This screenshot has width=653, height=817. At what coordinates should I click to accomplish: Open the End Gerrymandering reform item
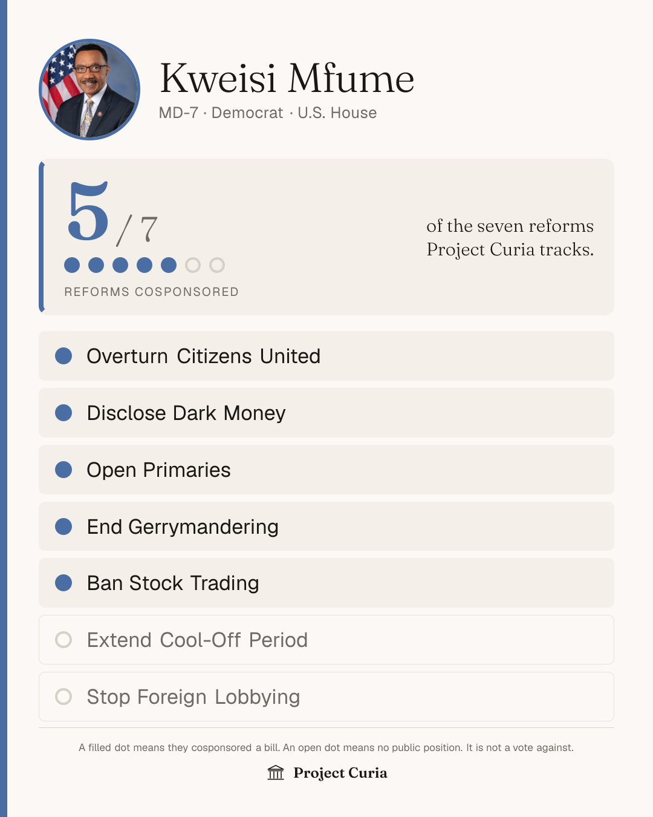point(326,527)
